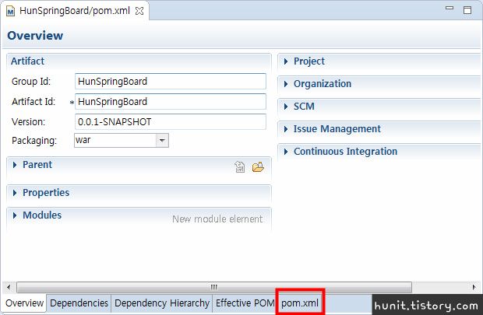Viewport: 483px width, 315px height.
Task: Click the Artifact Id input field
Action: [x=171, y=102]
